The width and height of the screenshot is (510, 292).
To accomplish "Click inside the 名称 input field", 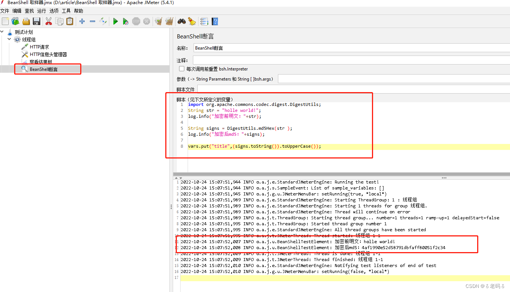I will tap(261, 48).
